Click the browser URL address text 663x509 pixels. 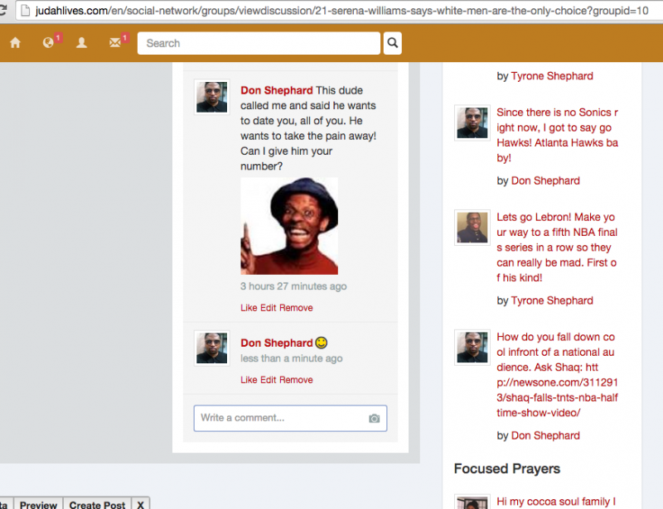pyautogui.click(x=341, y=10)
